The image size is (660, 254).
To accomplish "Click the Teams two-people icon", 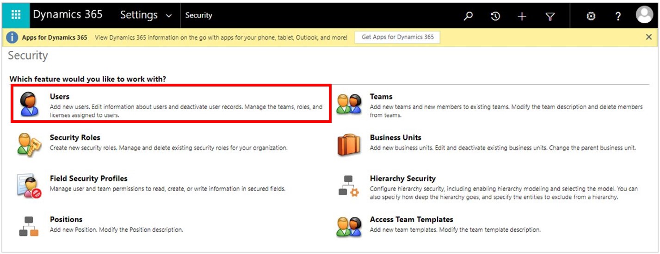I will point(349,104).
